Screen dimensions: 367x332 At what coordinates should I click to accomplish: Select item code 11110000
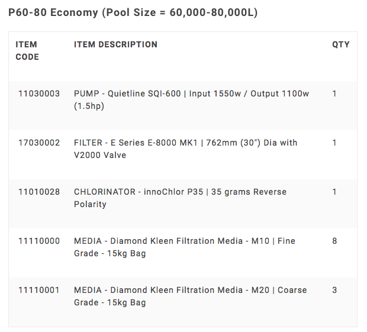39,241
